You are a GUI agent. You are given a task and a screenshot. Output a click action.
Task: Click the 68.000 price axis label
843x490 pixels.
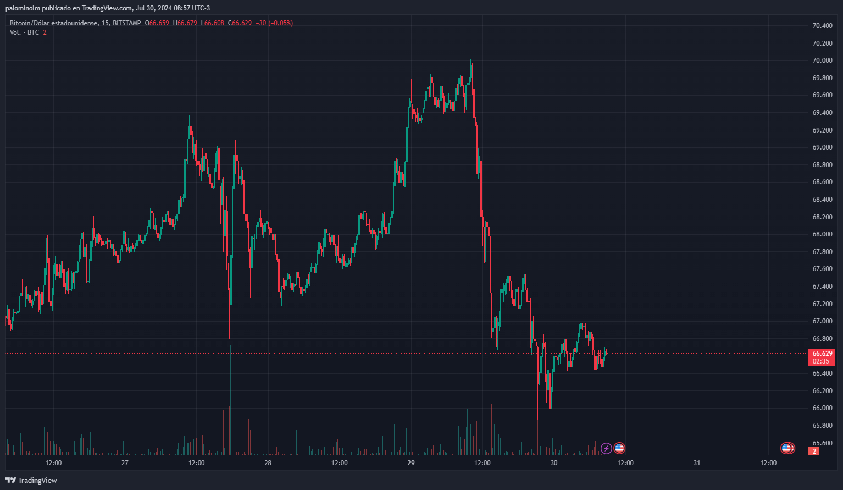[x=822, y=234]
